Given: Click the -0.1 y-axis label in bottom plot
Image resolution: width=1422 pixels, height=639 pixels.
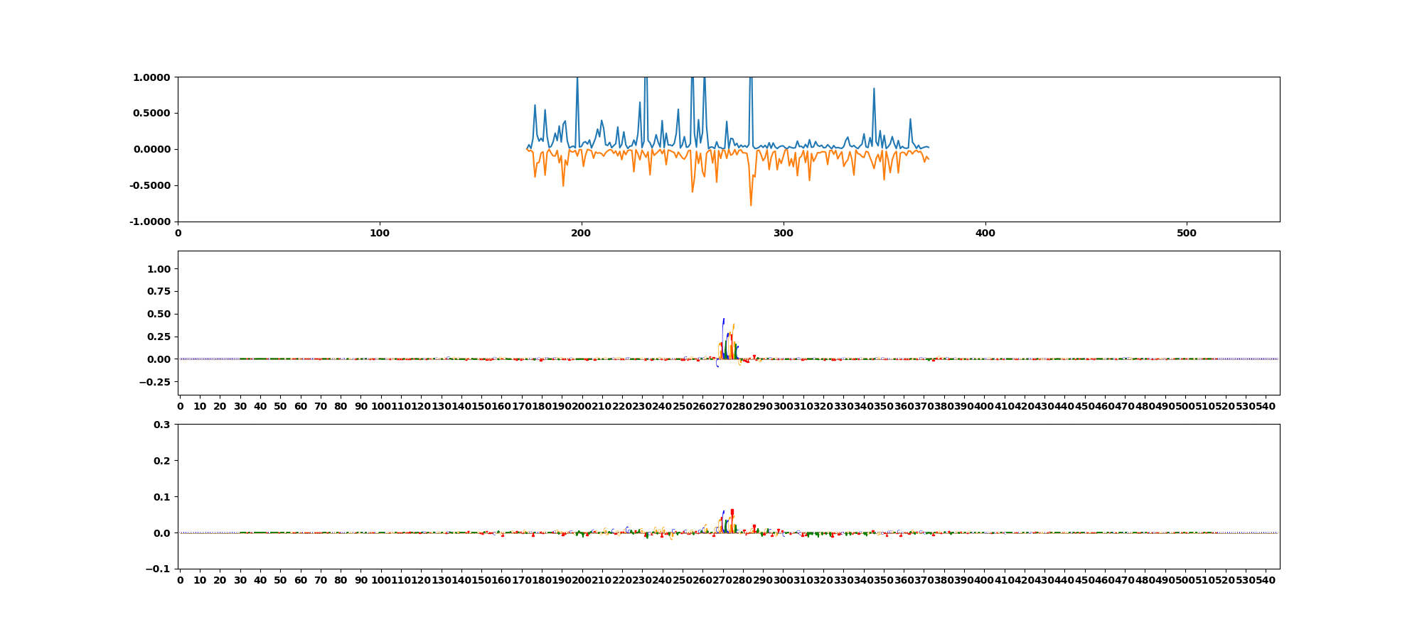Looking at the screenshot, I should coord(159,569).
